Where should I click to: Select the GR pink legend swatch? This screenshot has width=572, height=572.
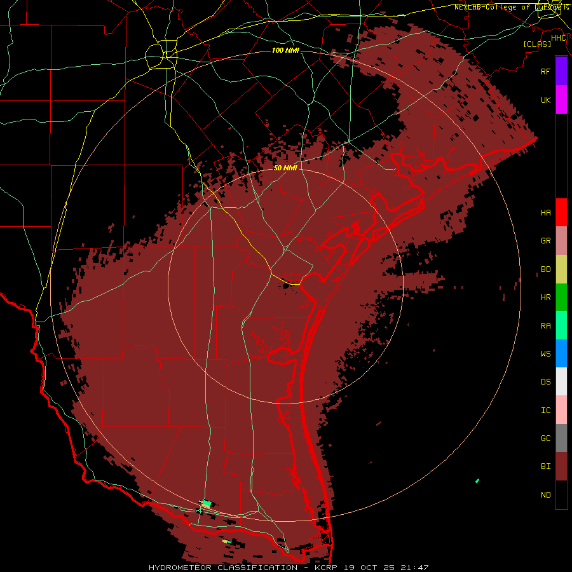coord(561,241)
